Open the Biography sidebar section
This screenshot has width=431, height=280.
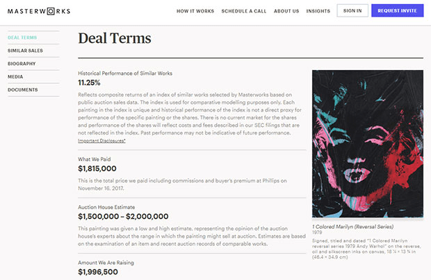[x=22, y=64]
